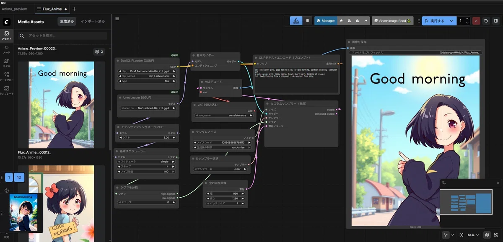Image resolution: width=503 pixels, height=242 pixels.
Task: Open the Assets sidebar panel
Action: (x=7, y=35)
